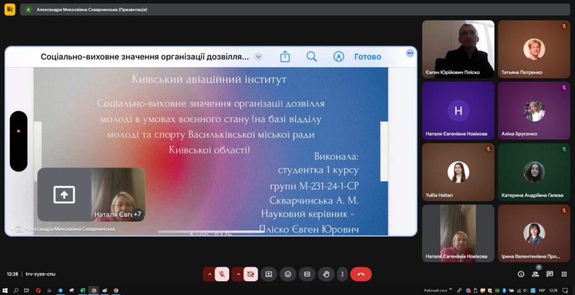Open the emoji reactions picker
Viewport: 575px width, 295px height.
pos(287,274)
